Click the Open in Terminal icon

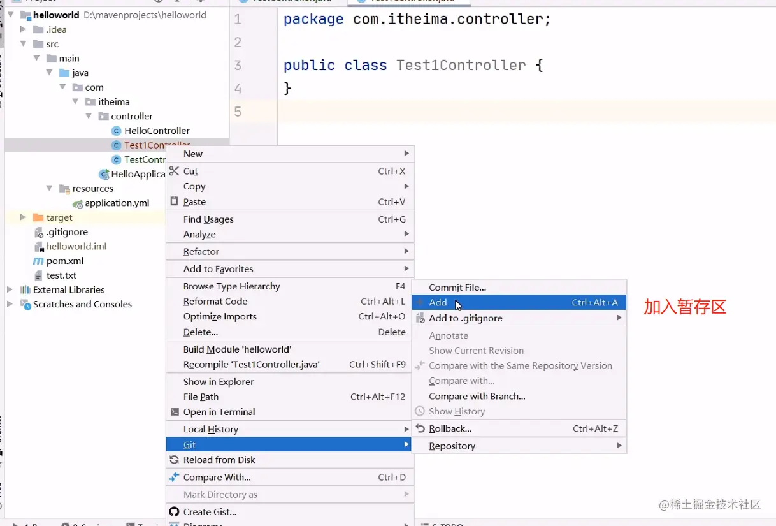tap(174, 412)
